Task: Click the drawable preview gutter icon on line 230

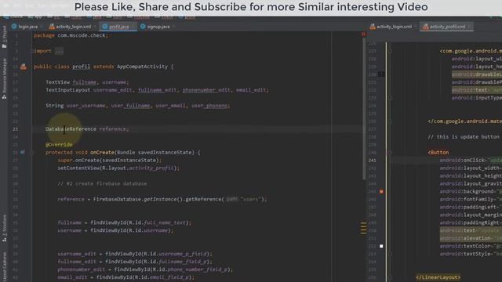Action: point(381,74)
